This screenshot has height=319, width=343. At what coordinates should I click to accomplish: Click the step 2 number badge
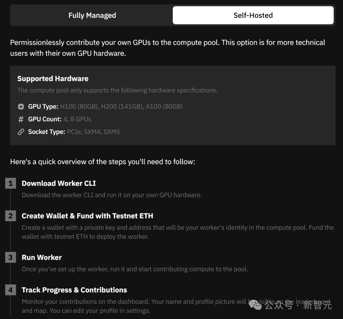coord(10,216)
